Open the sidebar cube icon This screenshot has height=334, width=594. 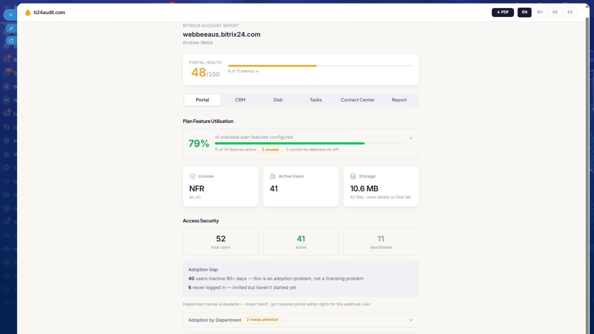click(x=6, y=235)
